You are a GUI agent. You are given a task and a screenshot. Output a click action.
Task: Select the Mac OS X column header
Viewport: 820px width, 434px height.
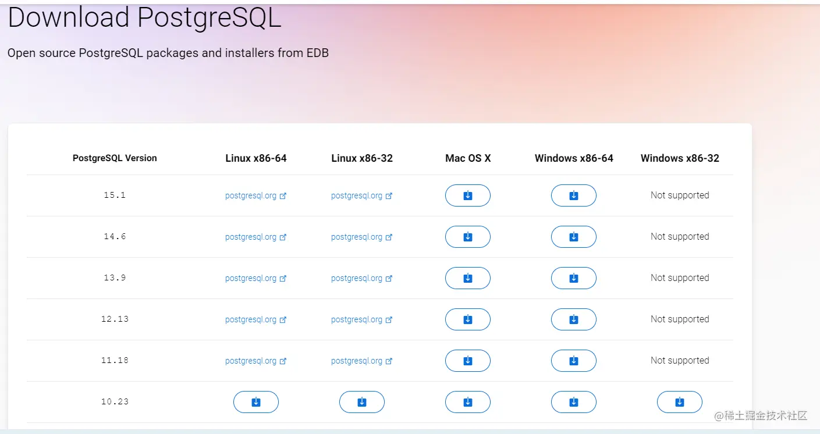(468, 158)
